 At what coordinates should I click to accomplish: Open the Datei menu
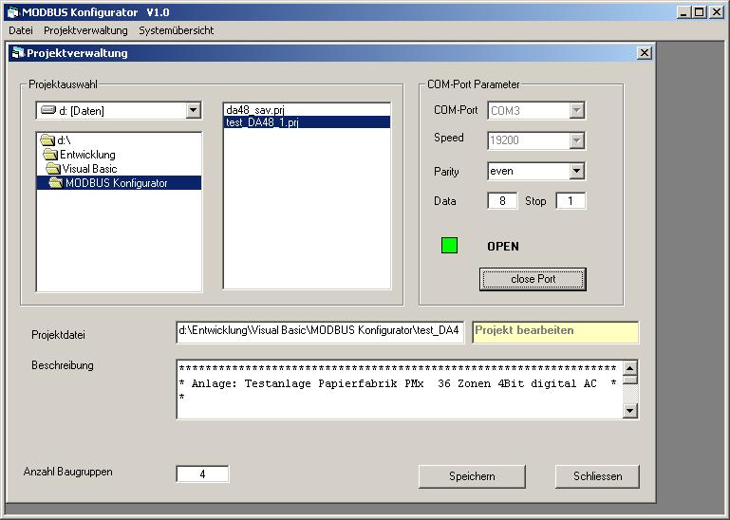(x=20, y=30)
